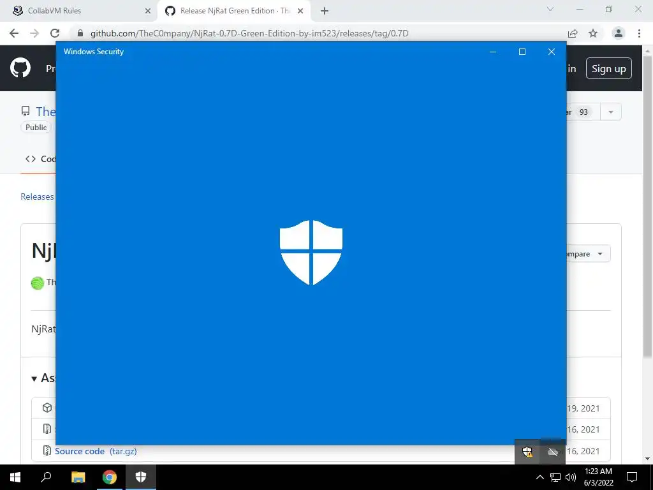Open Chrome profile avatar
The height and width of the screenshot is (490, 653).
[x=619, y=33]
